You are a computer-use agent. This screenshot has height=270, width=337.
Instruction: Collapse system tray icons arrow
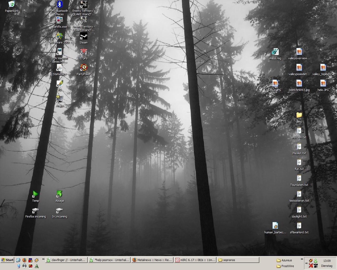click(306, 263)
